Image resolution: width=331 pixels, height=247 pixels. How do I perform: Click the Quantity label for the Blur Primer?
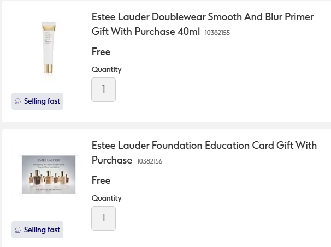(107, 70)
